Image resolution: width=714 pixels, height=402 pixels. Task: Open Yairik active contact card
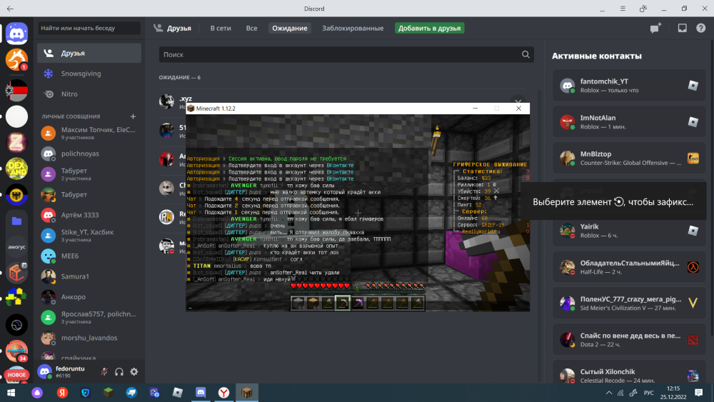[x=629, y=231]
